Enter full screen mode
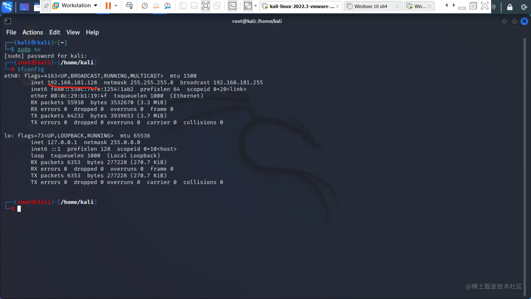 [205, 6]
